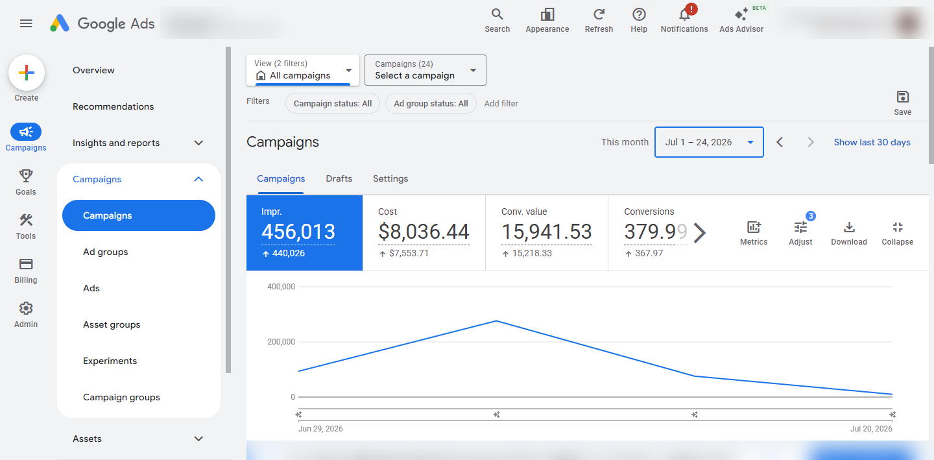Open the All campaigns view dropdown
Image resolution: width=934 pixels, height=460 pixels.
point(303,70)
